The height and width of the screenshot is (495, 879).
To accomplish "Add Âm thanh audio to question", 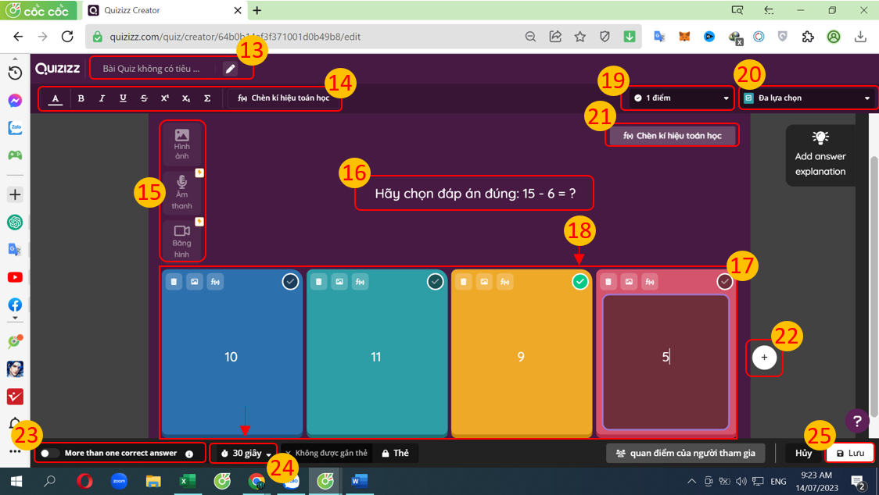I will 181,192.
